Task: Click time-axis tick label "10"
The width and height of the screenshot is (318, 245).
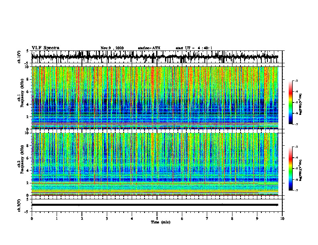Action: 282,219
